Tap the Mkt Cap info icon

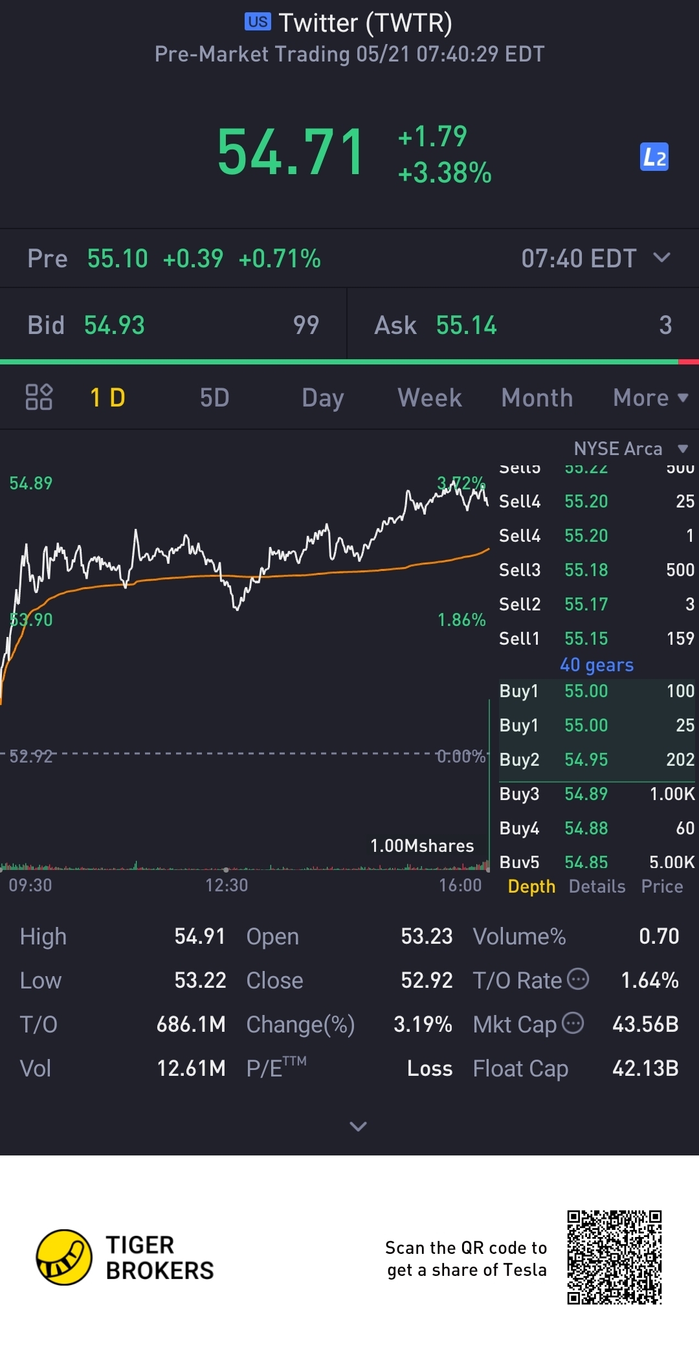[x=573, y=1023]
